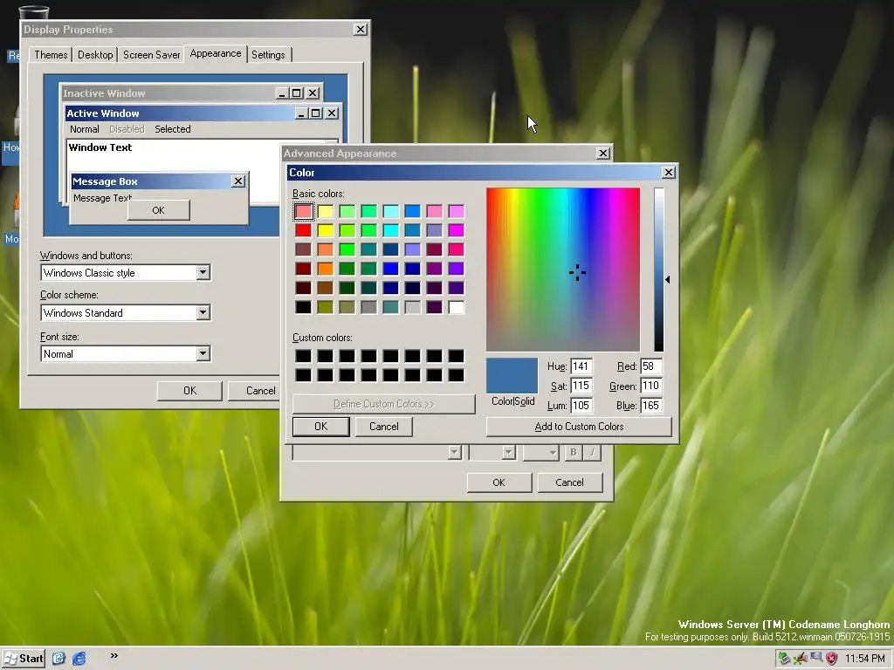Select the pure blue basic color swatch
Viewport: 894px width, 670px height.
pyautogui.click(x=390, y=269)
